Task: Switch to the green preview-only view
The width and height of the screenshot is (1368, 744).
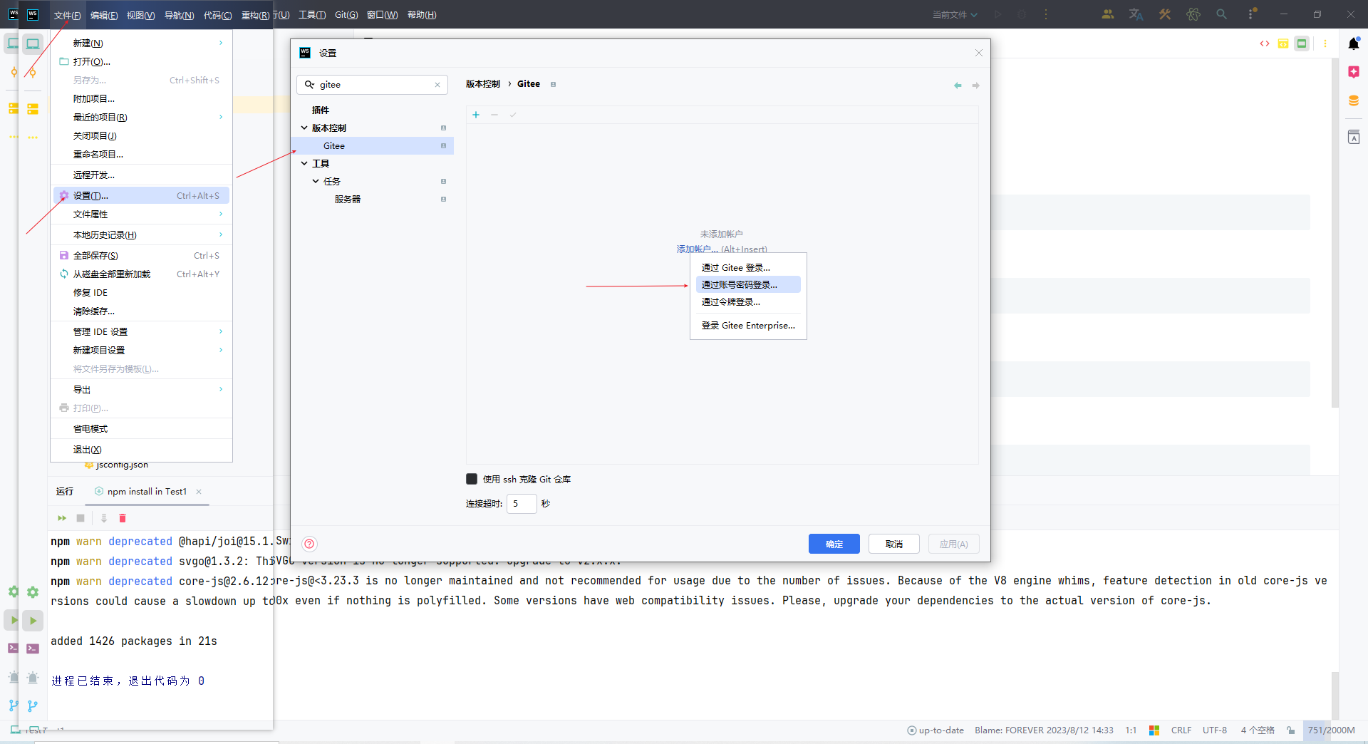Action: click(x=1302, y=43)
